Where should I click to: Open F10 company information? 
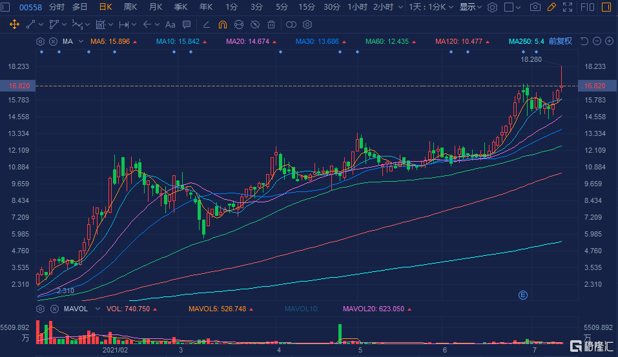588,7
